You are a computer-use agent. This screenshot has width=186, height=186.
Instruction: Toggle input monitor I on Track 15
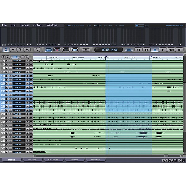[x=11, y=64]
